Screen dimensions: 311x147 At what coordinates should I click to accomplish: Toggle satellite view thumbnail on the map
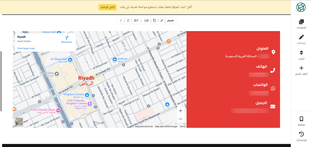point(19,121)
